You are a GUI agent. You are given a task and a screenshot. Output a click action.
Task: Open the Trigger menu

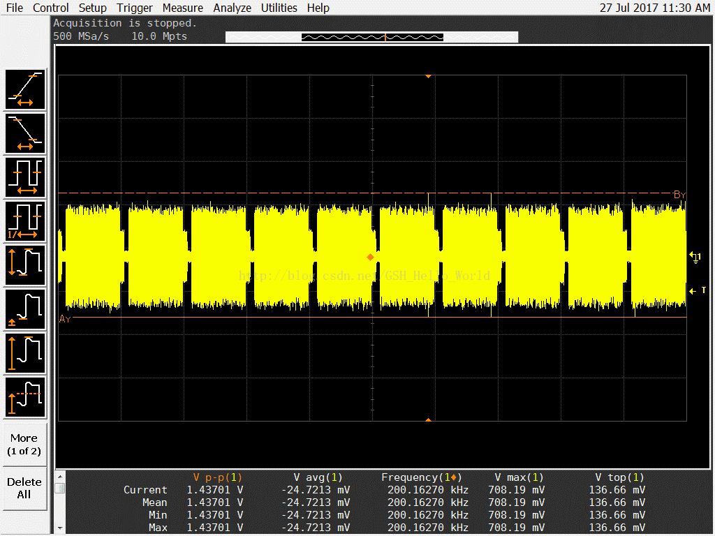tap(135, 8)
